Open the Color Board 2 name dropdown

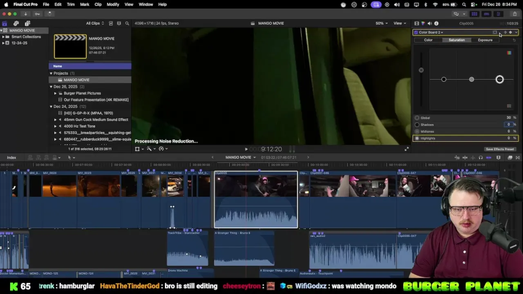pos(431,32)
